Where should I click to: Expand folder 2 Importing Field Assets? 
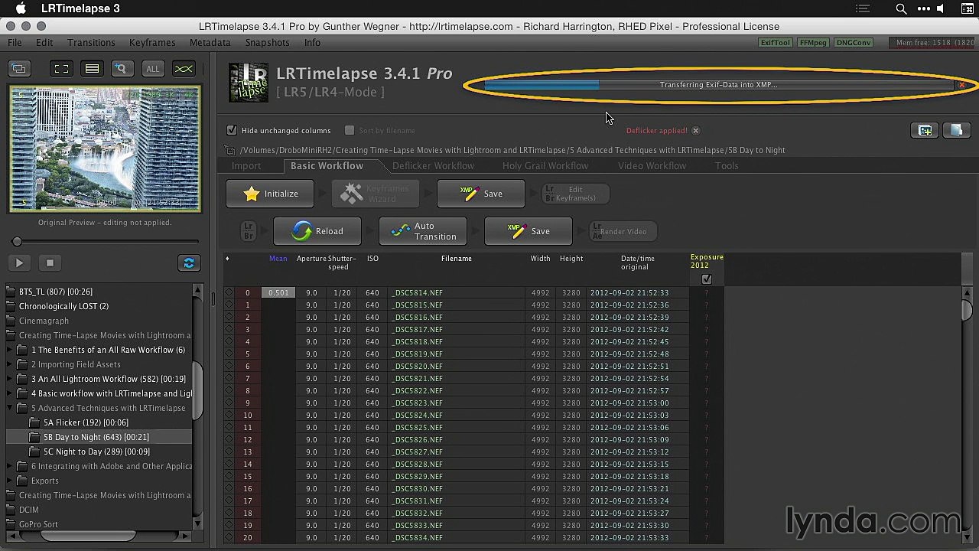click(x=11, y=364)
